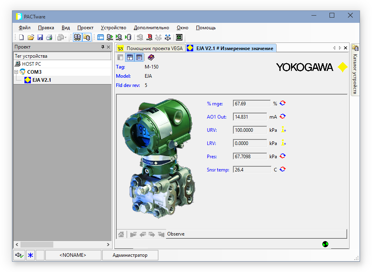Open the Файл menu
This screenshot has height=272, width=372.
click(25, 28)
